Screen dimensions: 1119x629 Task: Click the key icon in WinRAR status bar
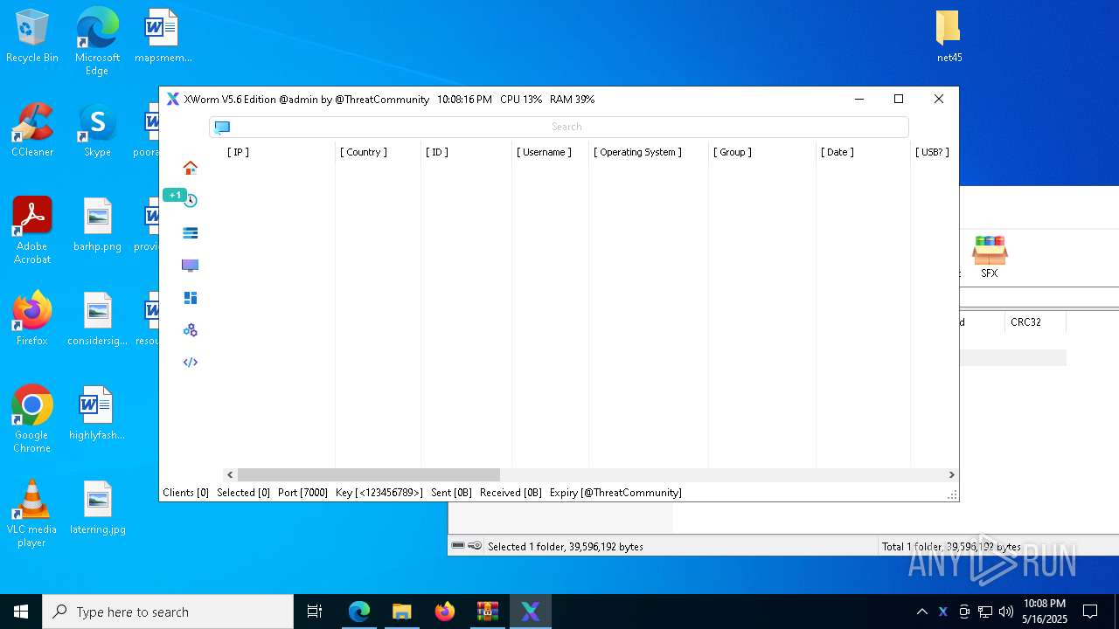(475, 546)
